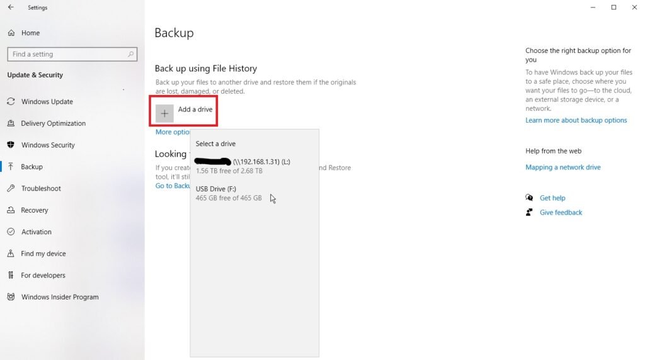This screenshot has height=360, width=645.
Task: Click the Find a setting search box
Action: (x=72, y=54)
